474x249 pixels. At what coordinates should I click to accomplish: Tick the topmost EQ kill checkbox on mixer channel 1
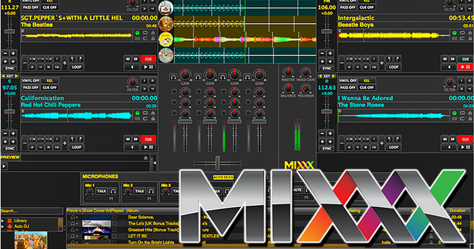point(174,91)
